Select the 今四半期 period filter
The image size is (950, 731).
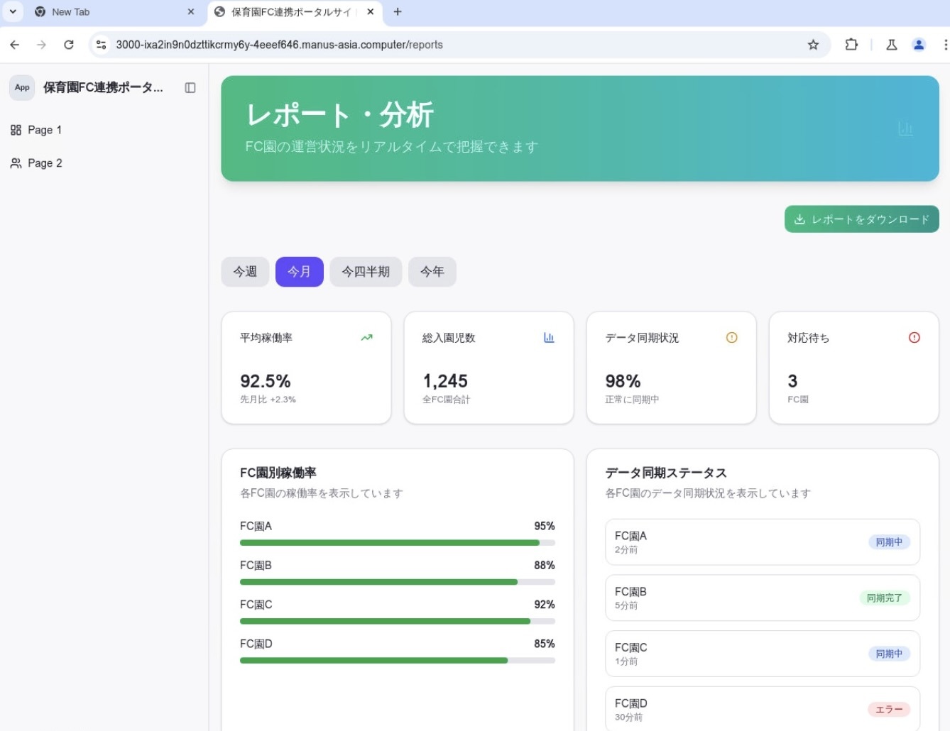(x=366, y=272)
